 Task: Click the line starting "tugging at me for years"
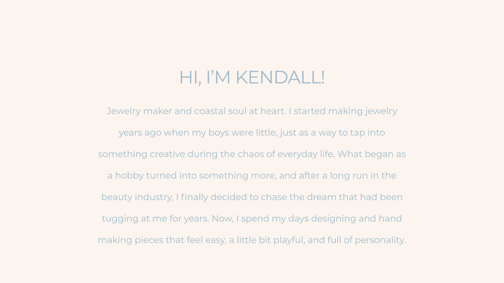(252, 219)
